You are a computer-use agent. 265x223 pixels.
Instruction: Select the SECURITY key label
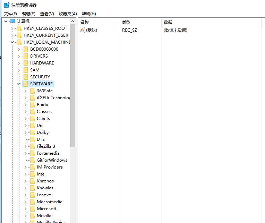pos(40,77)
